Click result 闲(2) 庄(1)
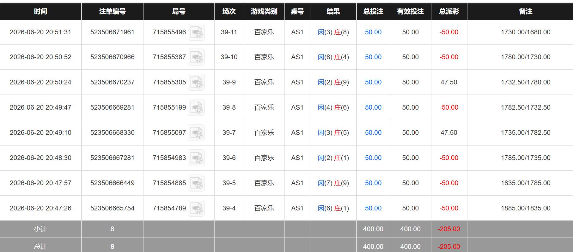Screen dimensions: 573x252 [x=333, y=158]
